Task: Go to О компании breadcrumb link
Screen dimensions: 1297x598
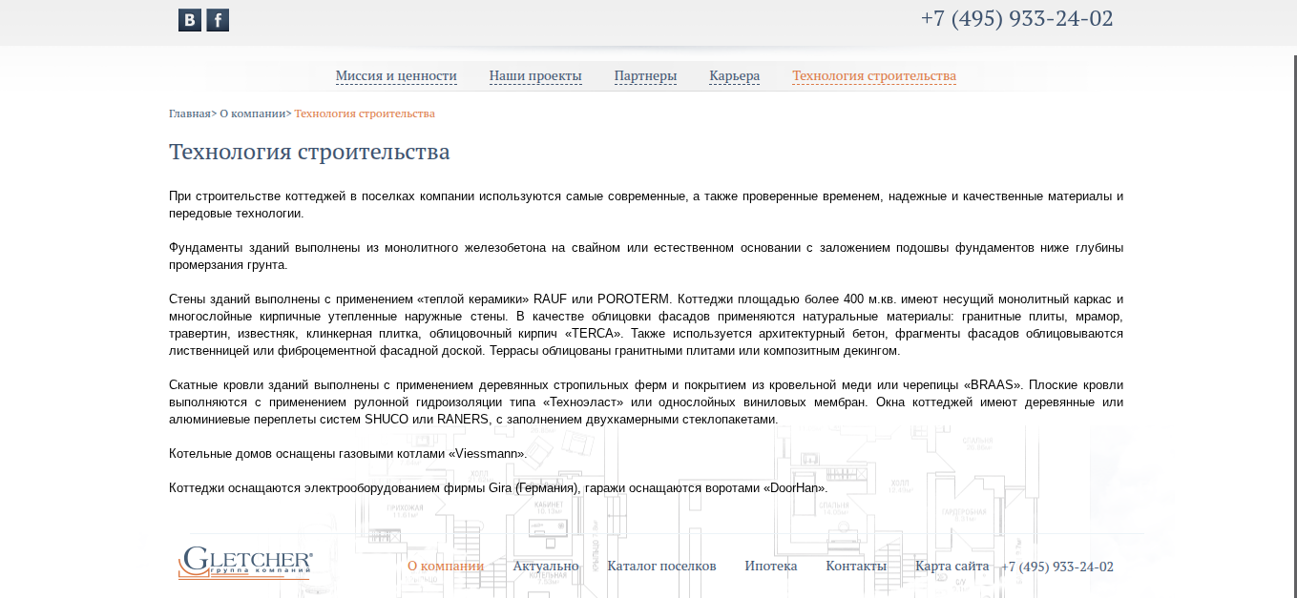Action: point(252,113)
